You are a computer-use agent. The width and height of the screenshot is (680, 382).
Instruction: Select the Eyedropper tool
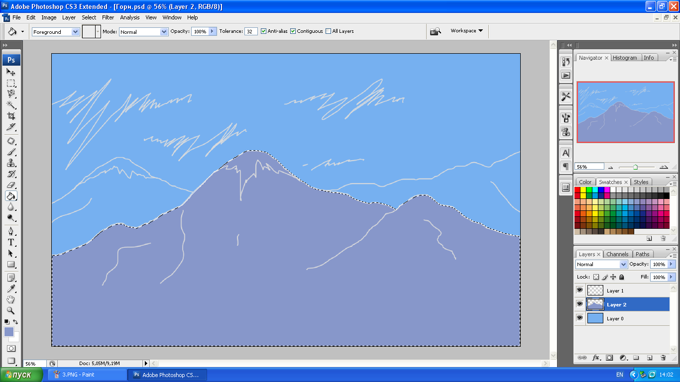[11, 288]
